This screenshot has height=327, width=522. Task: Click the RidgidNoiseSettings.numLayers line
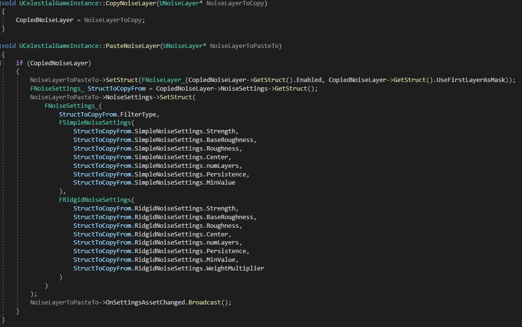(x=158, y=243)
